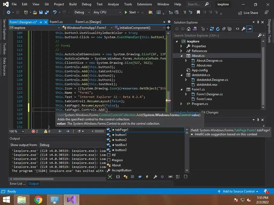Open the 'Show output from' dropdown
Screen dimensions: 274x205
[x=72, y=145]
